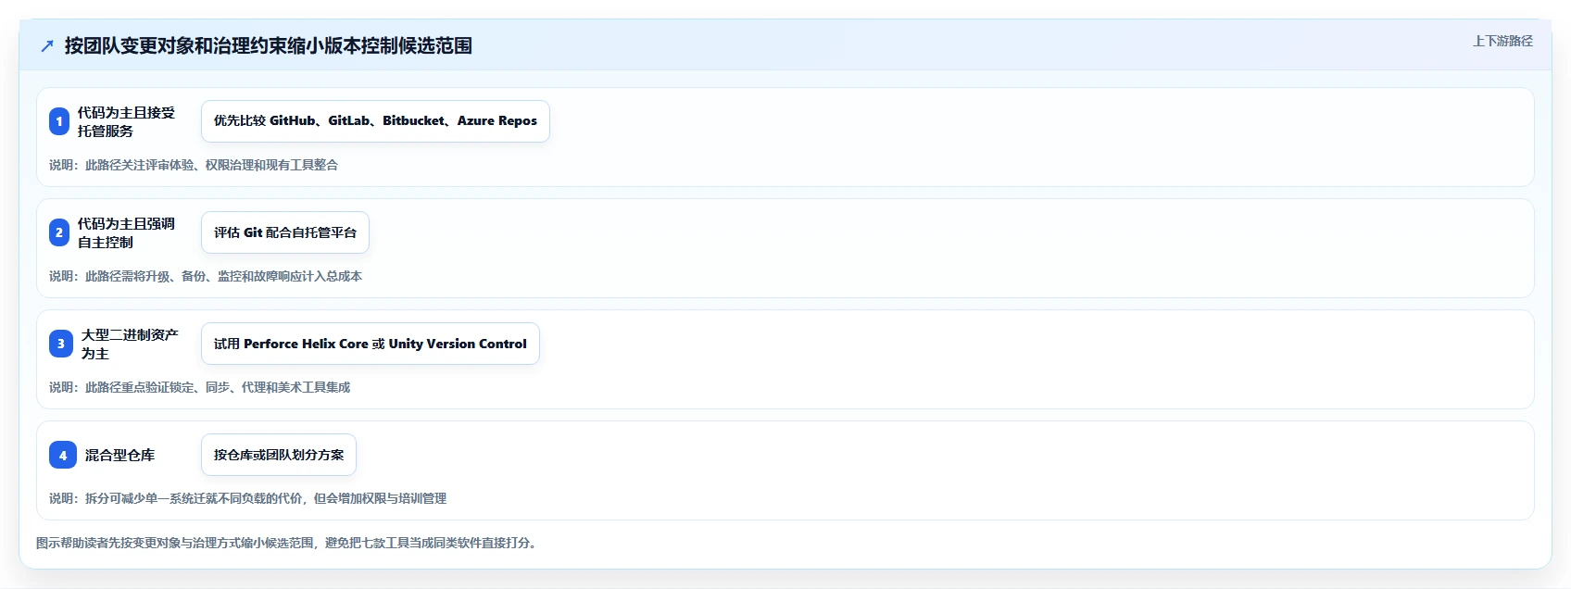
Task: Click the diagonal arrow icon beside the title
Action: (x=47, y=45)
